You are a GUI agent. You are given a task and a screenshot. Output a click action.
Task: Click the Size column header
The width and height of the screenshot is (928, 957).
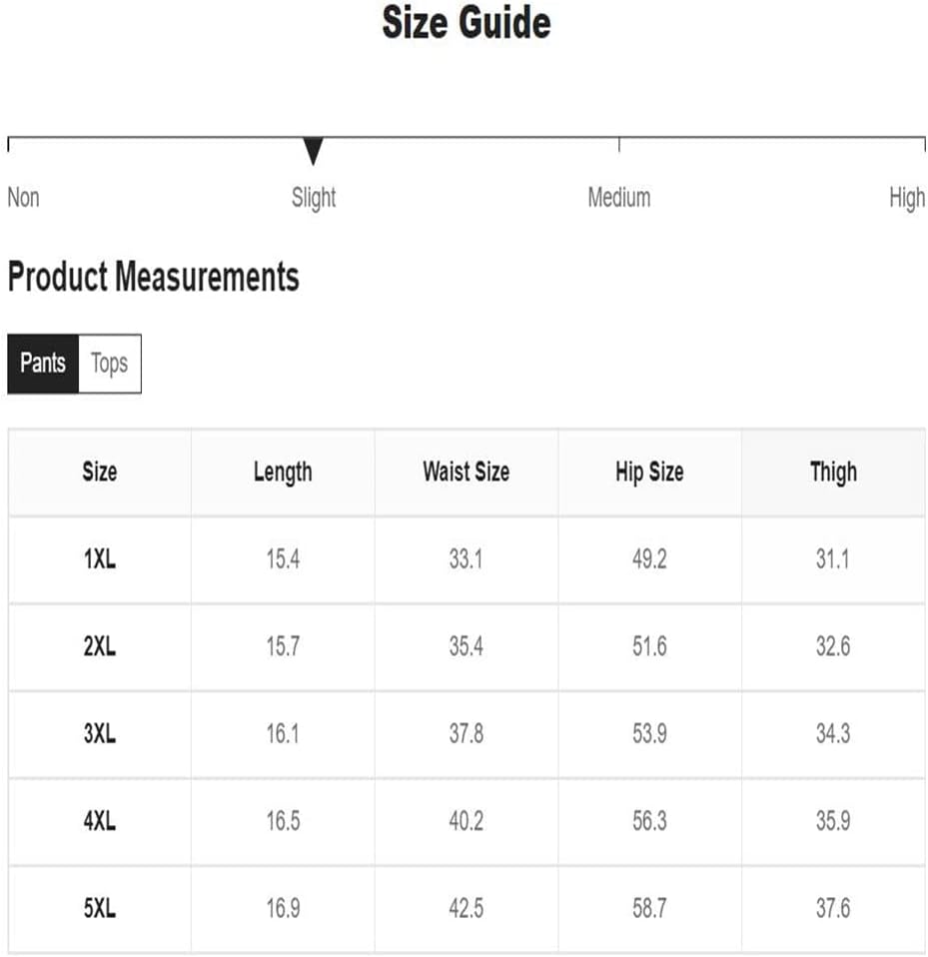click(99, 472)
